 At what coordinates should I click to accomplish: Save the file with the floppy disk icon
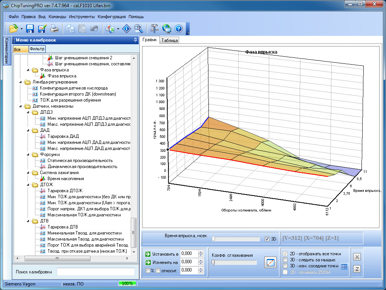30,29
